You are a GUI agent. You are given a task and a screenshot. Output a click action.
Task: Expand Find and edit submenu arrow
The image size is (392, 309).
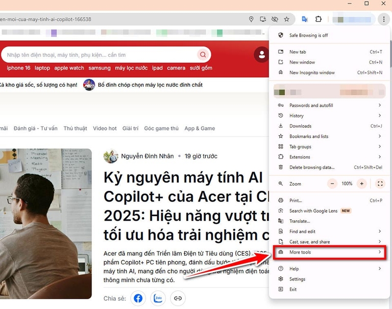(380, 231)
